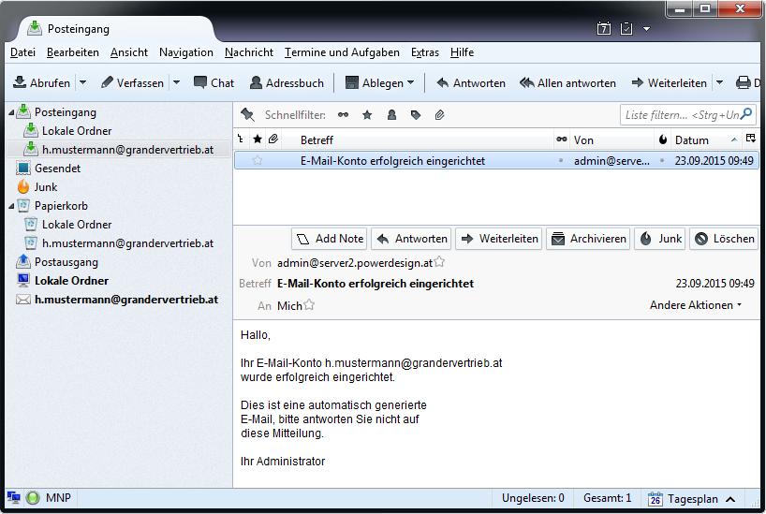Star the E-Mail-Konto erfolgreich eingerichtet message

[258, 161]
